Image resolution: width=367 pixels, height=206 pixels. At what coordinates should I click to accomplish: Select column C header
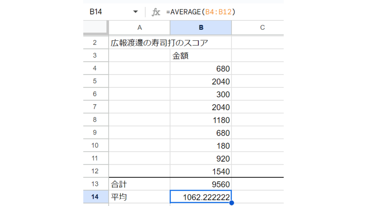pos(258,27)
